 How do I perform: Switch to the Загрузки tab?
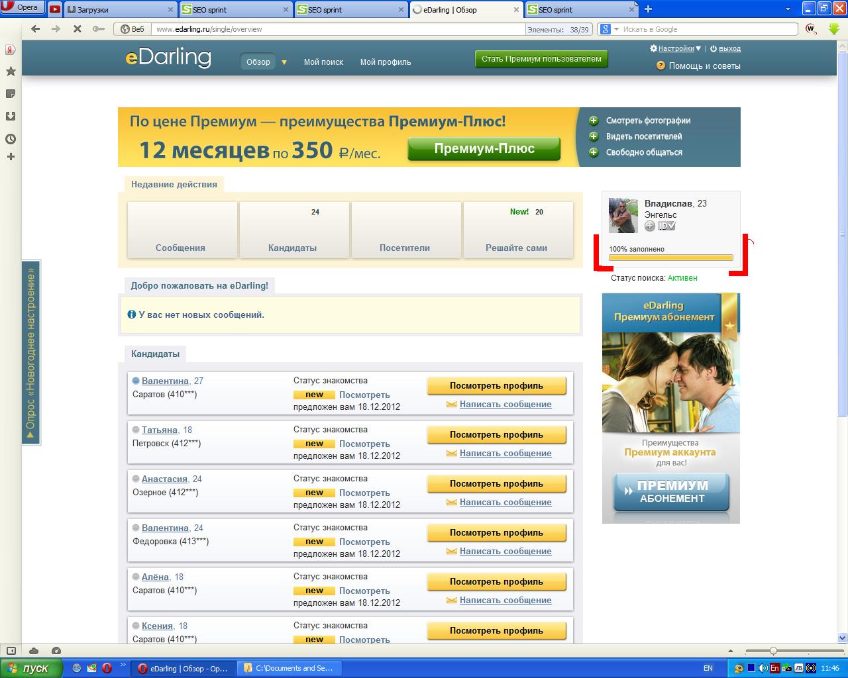(x=121, y=10)
